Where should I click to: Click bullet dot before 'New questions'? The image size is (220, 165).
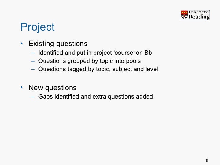click(22, 87)
